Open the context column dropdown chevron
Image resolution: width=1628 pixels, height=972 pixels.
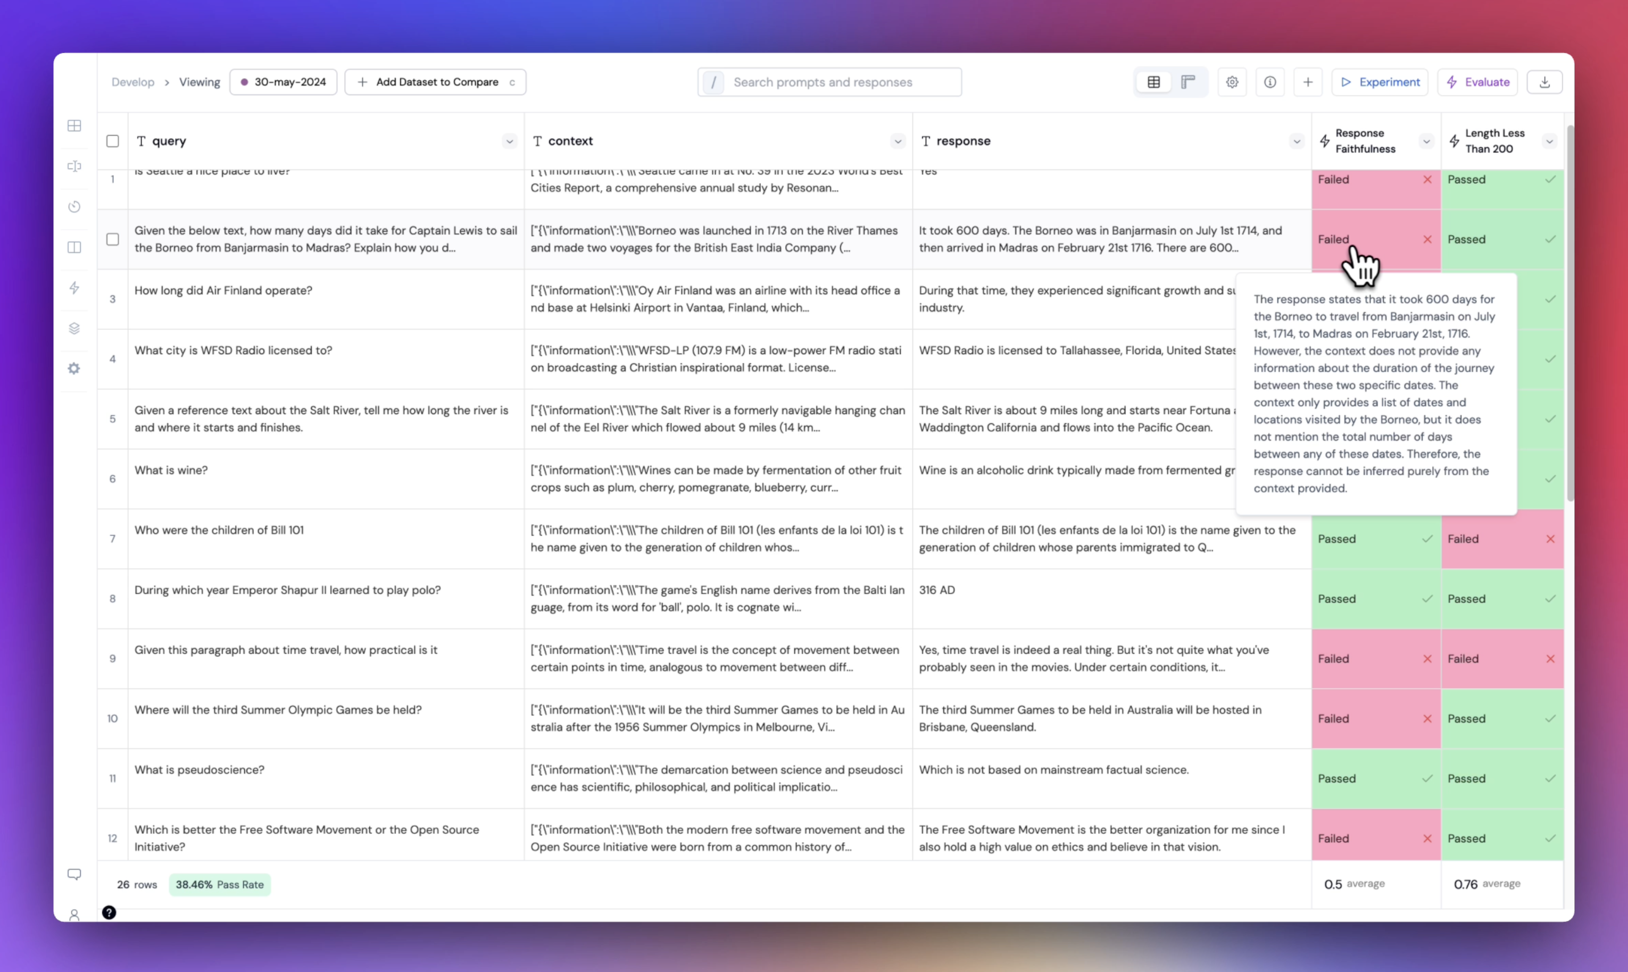tap(898, 141)
